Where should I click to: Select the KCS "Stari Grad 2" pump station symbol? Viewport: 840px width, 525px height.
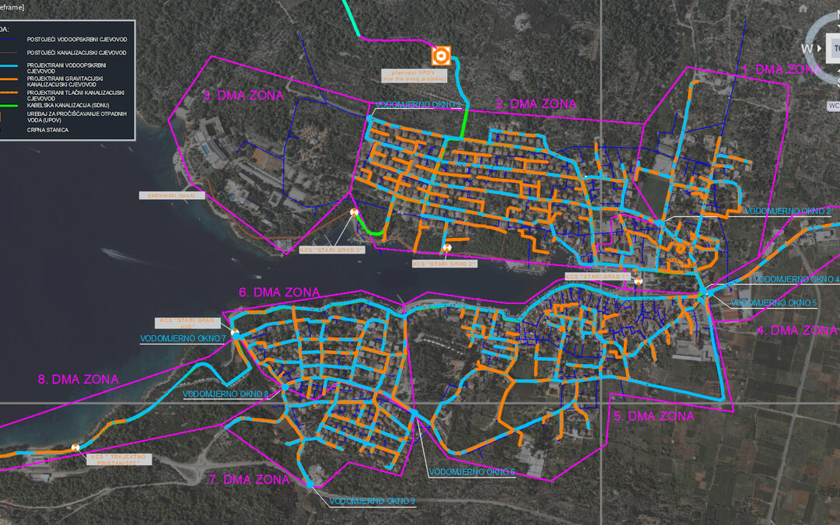pyautogui.click(x=446, y=248)
